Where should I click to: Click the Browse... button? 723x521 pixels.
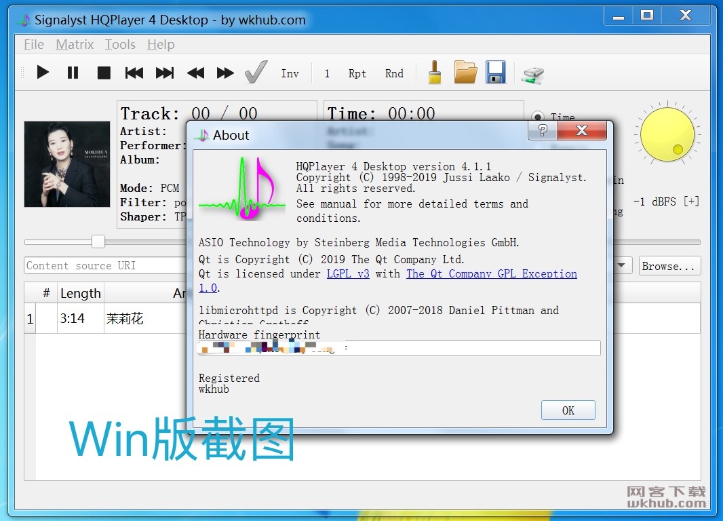click(669, 266)
